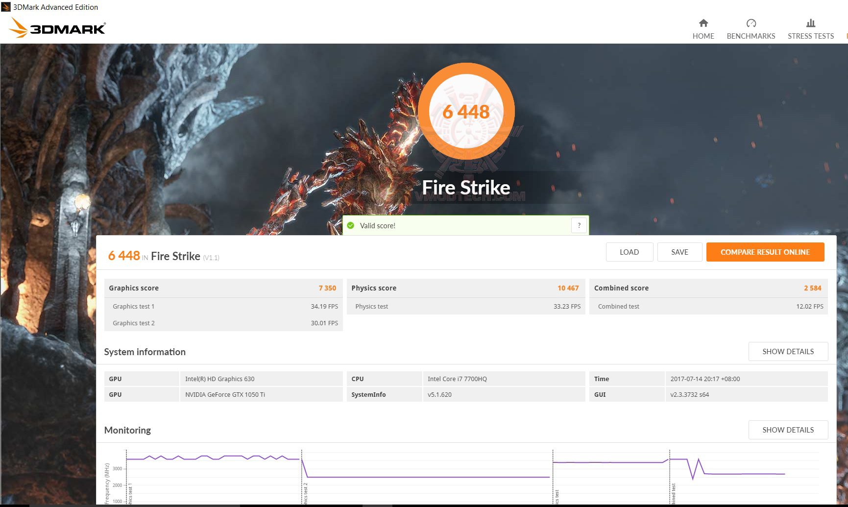
Task: Click the Graphics score value 7 350
Action: coord(327,288)
